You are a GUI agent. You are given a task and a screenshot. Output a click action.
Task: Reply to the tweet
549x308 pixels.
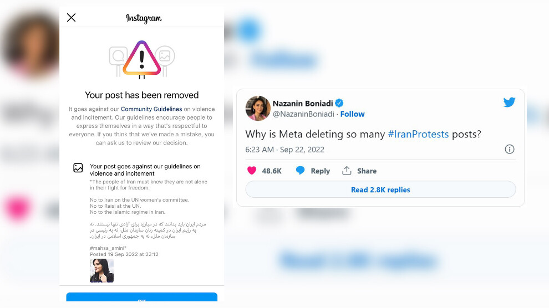click(313, 171)
